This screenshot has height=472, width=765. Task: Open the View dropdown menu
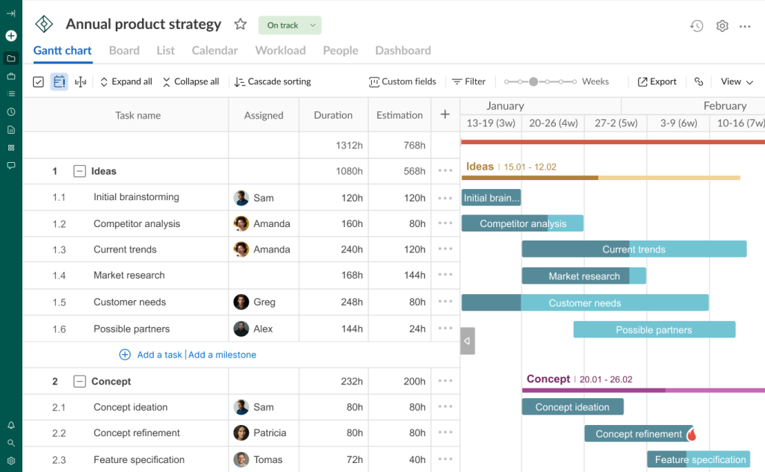(737, 81)
